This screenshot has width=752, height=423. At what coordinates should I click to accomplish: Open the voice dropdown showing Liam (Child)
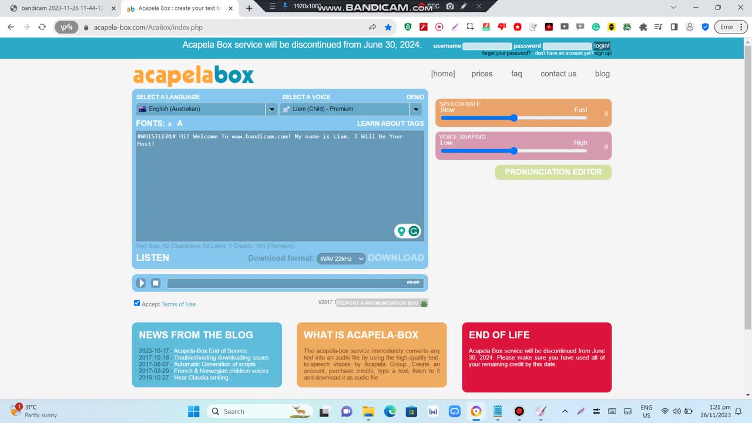[351, 109]
